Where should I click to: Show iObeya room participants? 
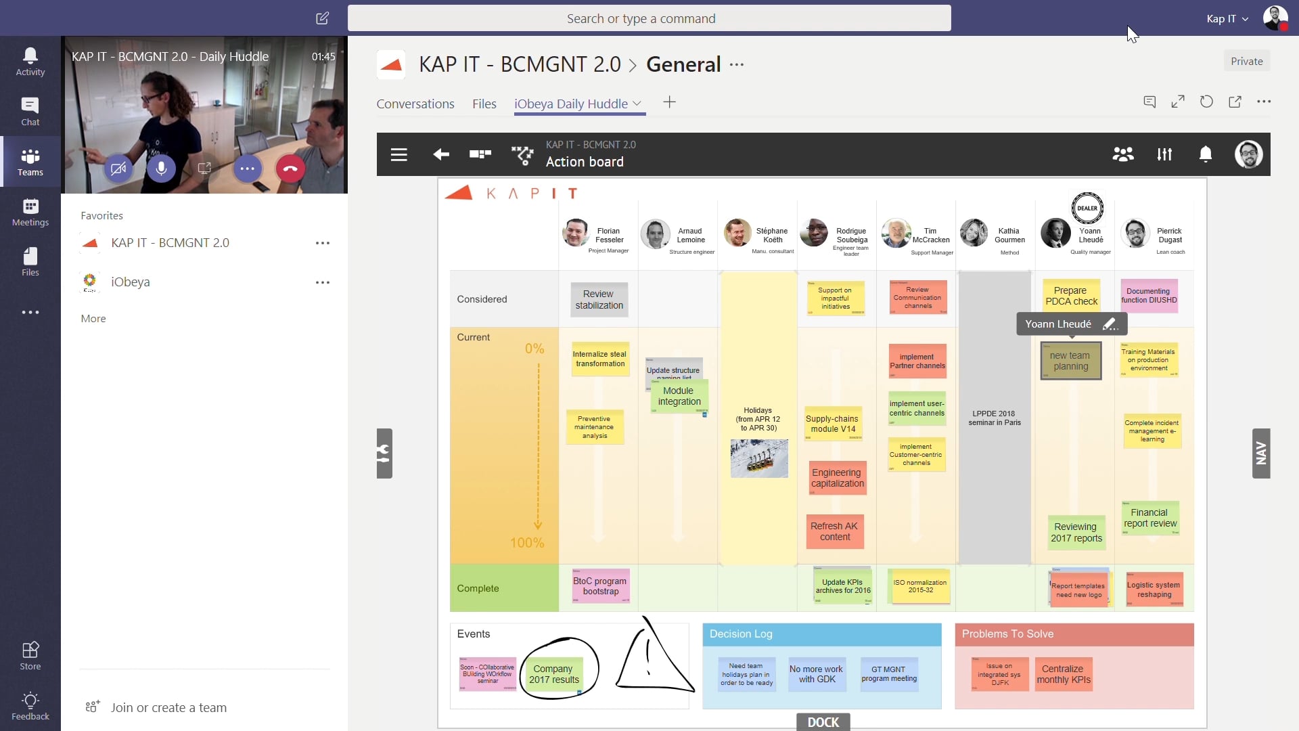(x=1123, y=154)
